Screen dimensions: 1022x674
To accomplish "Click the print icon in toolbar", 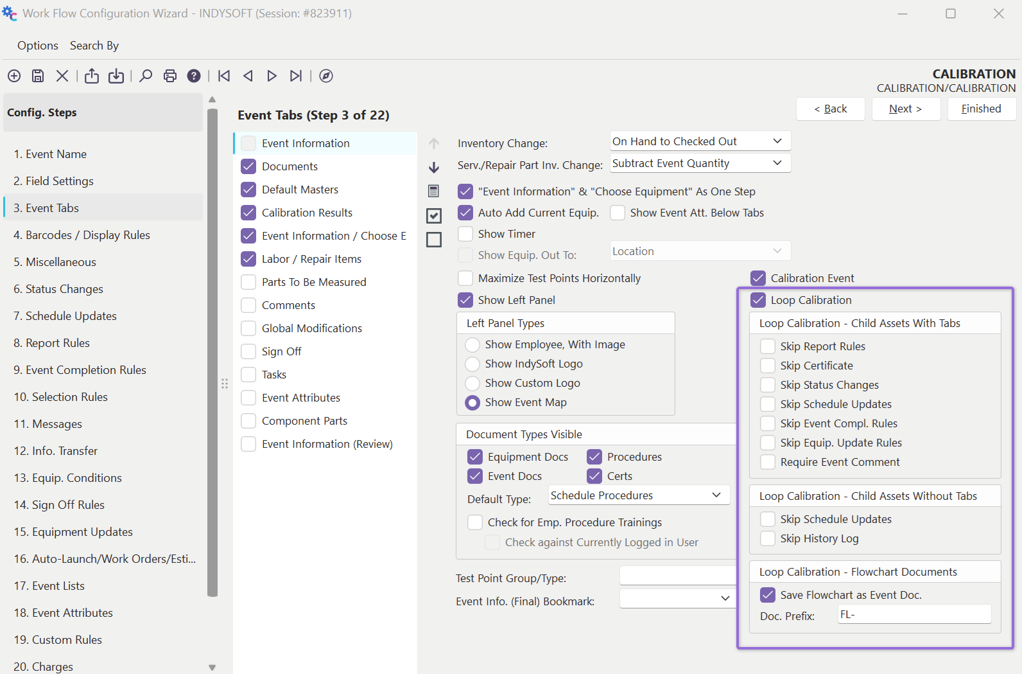I will (x=170, y=76).
